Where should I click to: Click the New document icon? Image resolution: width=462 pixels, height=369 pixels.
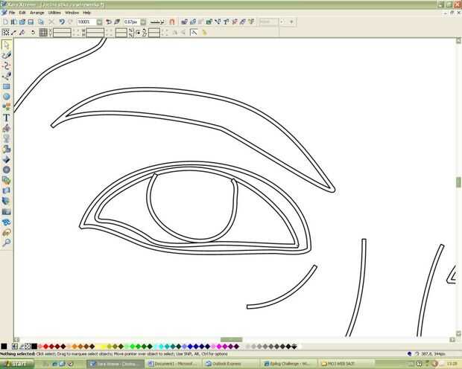tap(5, 22)
